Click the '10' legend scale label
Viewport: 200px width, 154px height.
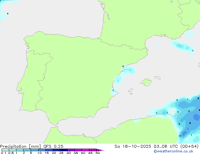(x=39, y=153)
